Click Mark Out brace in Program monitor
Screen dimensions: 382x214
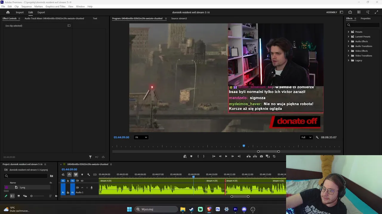(204, 156)
